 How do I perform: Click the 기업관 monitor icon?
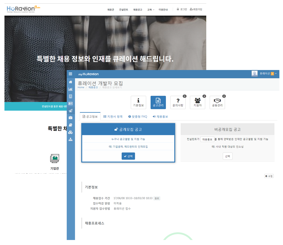pyautogui.click(x=55, y=159)
